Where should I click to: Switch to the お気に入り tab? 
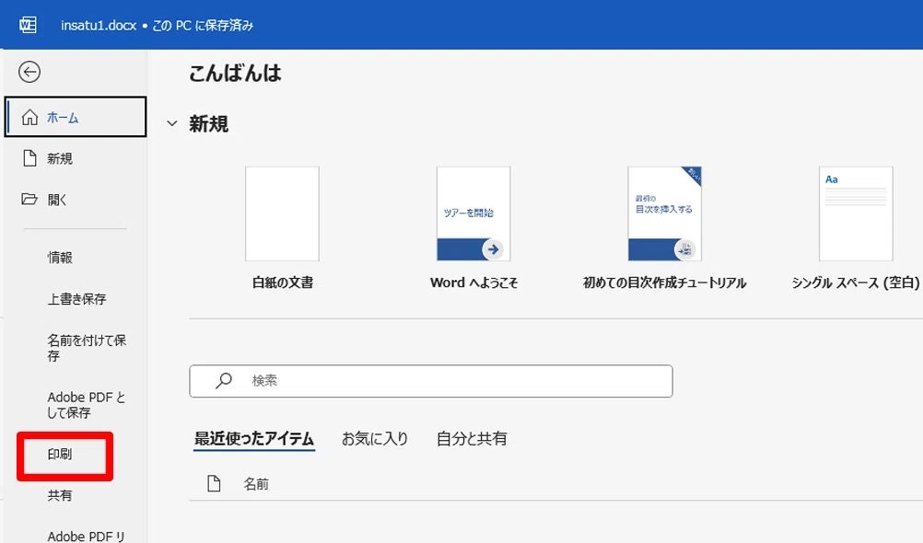tap(375, 439)
